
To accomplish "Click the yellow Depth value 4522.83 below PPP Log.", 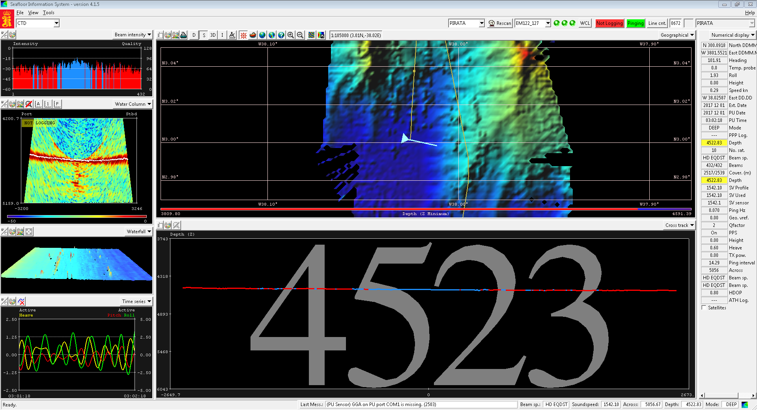I will (x=714, y=143).
